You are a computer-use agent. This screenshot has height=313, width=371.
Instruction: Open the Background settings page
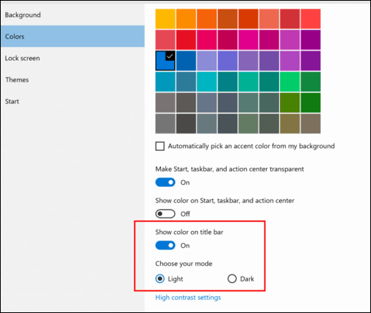pyautogui.click(x=23, y=15)
